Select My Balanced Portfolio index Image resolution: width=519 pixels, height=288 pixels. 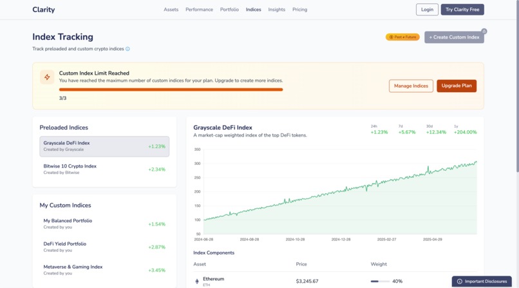pyautogui.click(x=104, y=224)
